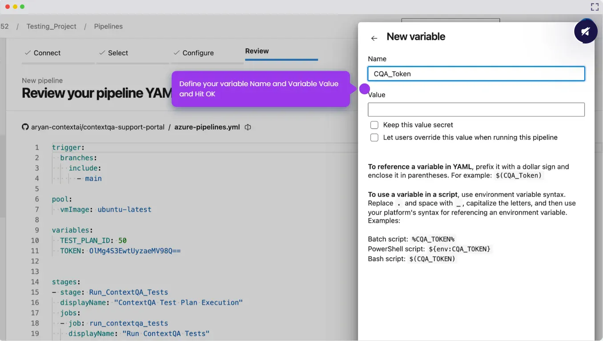The height and width of the screenshot is (341, 603).
Task: Click the copy icon next to azure-pipelines.yml
Action: pyautogui.click(x=248, y=127)
